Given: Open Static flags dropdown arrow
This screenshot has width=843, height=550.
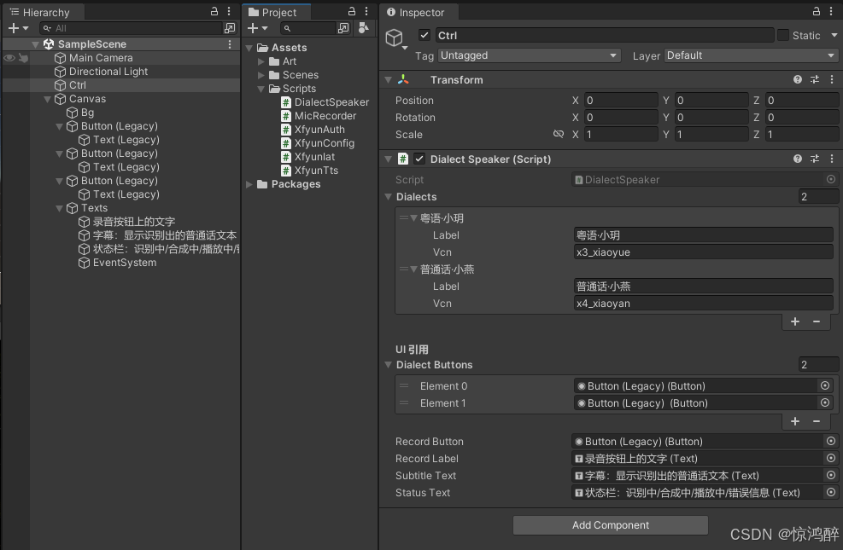Looking at the screenshot, I should point(834,36).
